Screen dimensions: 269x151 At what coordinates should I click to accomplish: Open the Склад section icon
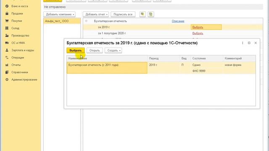[x=7, y=28]
